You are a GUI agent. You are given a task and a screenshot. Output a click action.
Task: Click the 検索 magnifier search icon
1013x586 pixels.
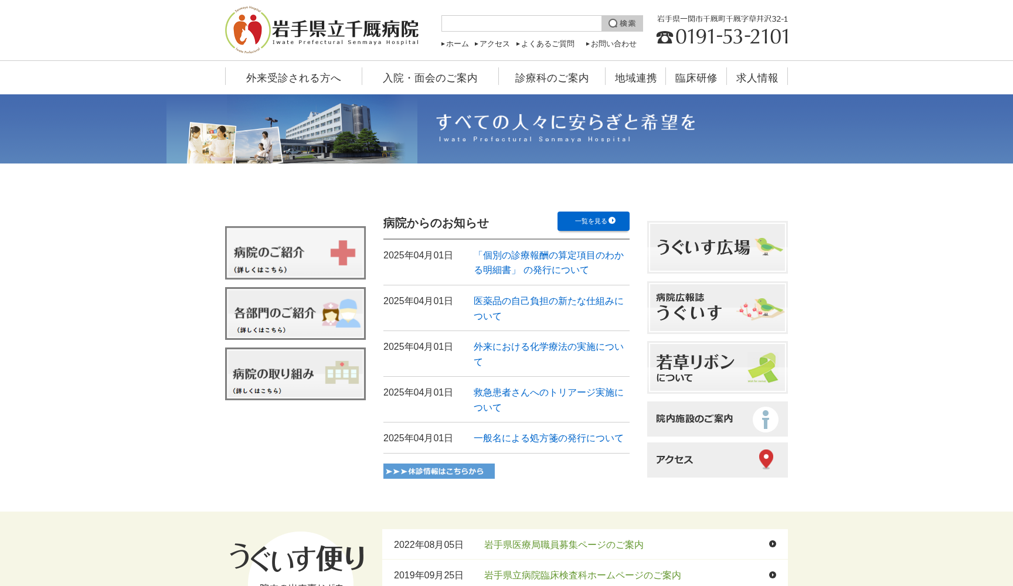tap(611, 23)
